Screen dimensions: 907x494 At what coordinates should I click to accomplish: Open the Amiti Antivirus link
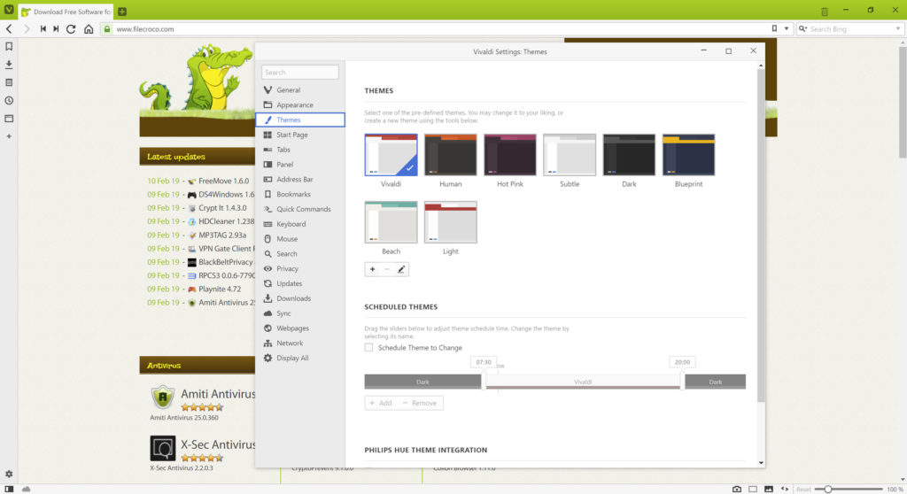pyautogui.click(x=218, y=394)
